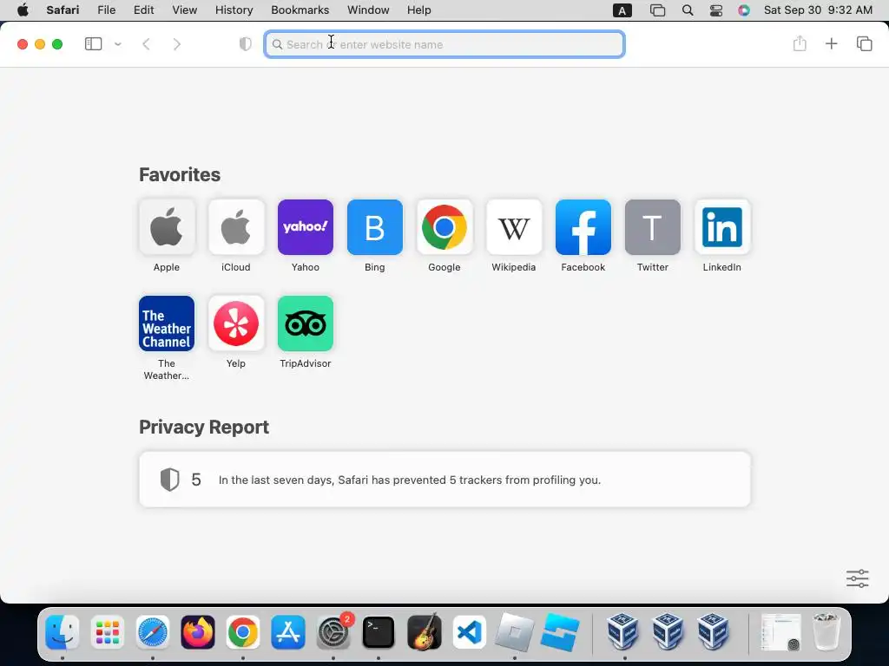Open the Safari menu
Image resolution: width=889 pixels, height=666 pixels.
click(63, 10)
